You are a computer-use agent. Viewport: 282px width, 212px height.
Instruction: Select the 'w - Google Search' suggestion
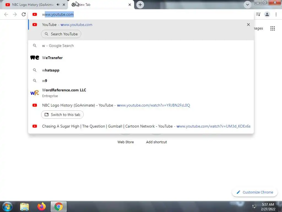[141, 46]
